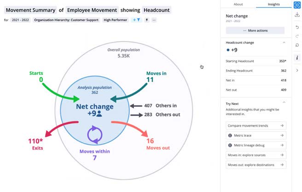The image size is (302, 192).
Task: Switch to the About tab
Action: 238,4
